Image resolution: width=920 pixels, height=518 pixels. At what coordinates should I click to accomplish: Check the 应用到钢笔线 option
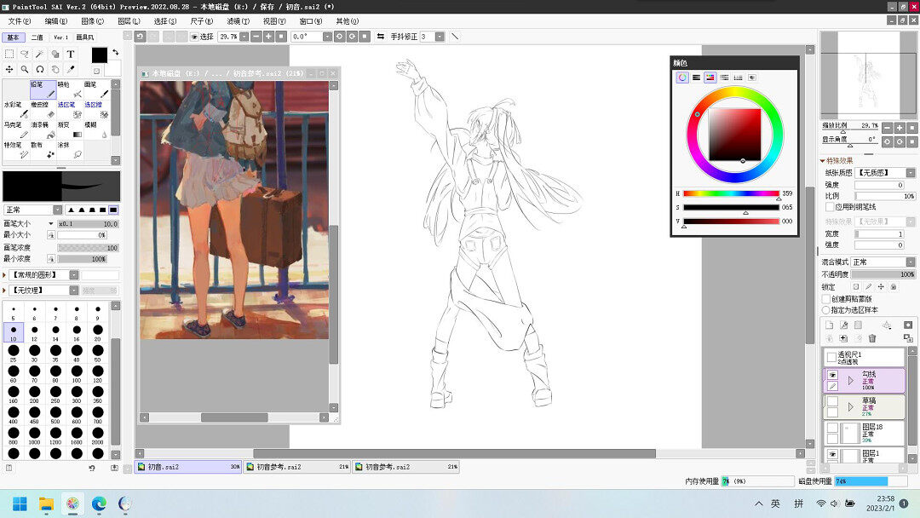(830, 207)
